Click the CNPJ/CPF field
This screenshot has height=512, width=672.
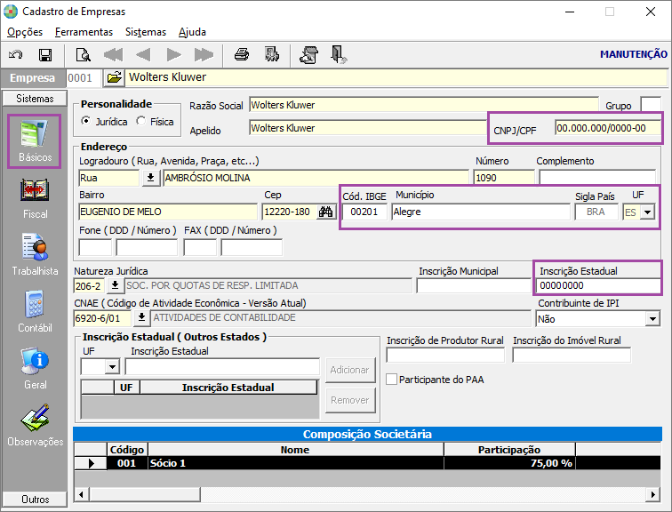(608, 128)
